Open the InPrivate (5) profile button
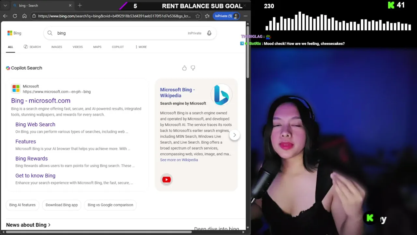 tap(227, 16)
